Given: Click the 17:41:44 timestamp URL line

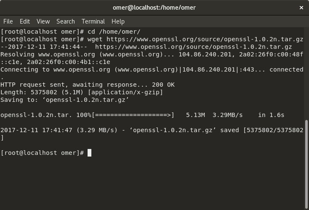Looking at the screenshot, I should pos(146,47).
